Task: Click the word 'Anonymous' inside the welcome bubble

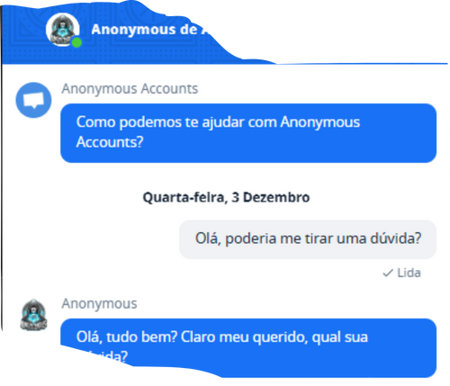Action: pos(320,122)
